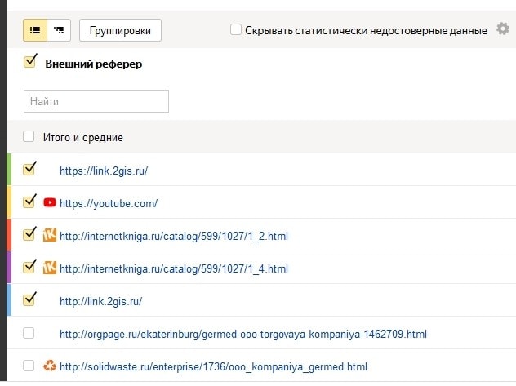Switch to flat list view

coord(35,30)
